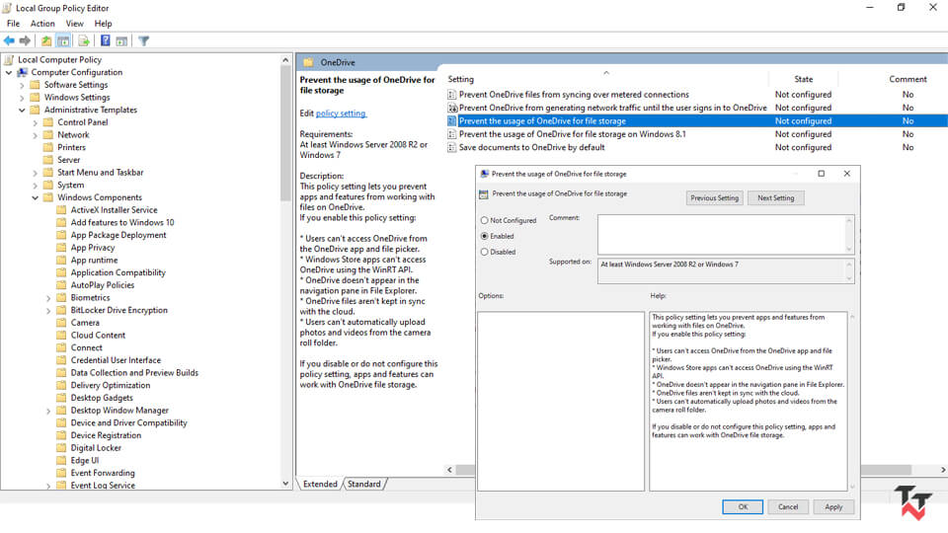Click the Edge UI folder icon
Image resolution: width=948 pixels, height=533 pixels.
point(61,460)
